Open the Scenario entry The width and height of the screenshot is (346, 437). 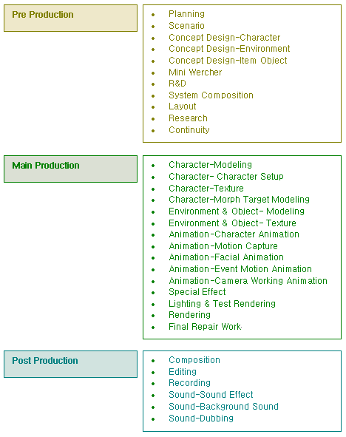point(186,26)
